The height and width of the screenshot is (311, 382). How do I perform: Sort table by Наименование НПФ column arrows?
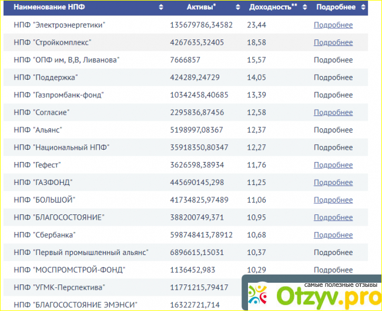coord(161,8)
